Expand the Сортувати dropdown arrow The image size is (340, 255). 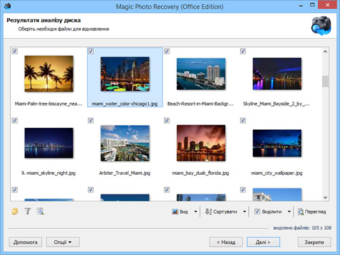pyautogui.click(x=244, y=211)
